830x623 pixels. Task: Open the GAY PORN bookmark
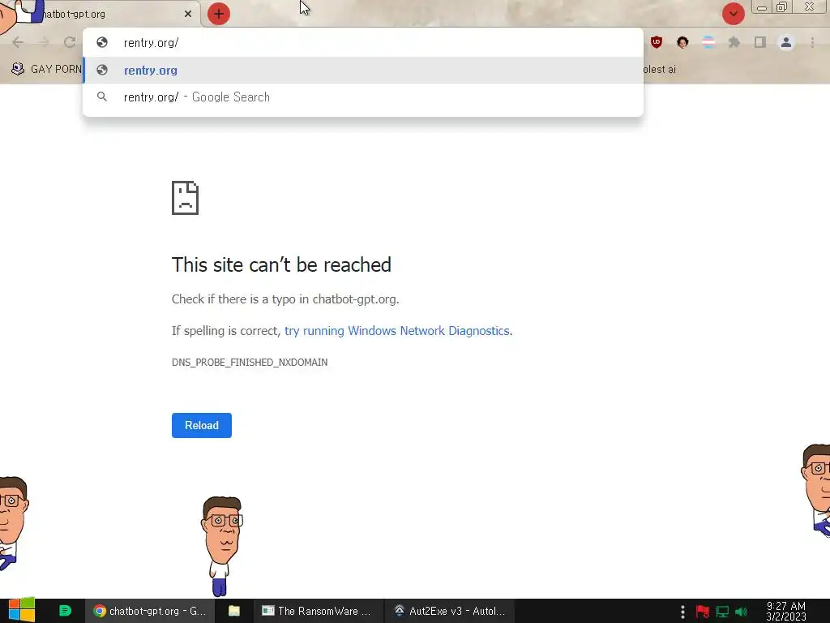pos(46,69)
